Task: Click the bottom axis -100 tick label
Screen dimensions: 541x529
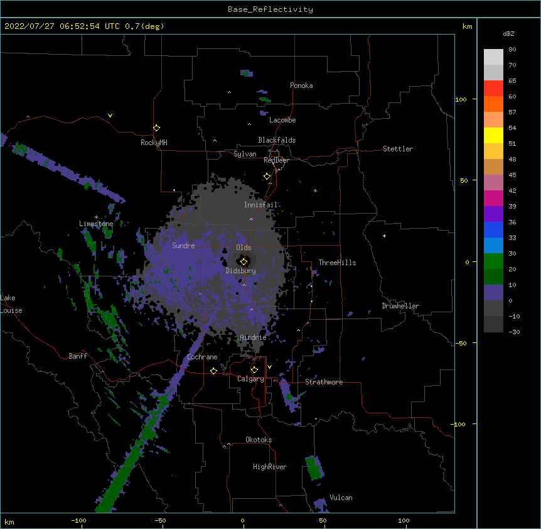Action: pos(78,520)
